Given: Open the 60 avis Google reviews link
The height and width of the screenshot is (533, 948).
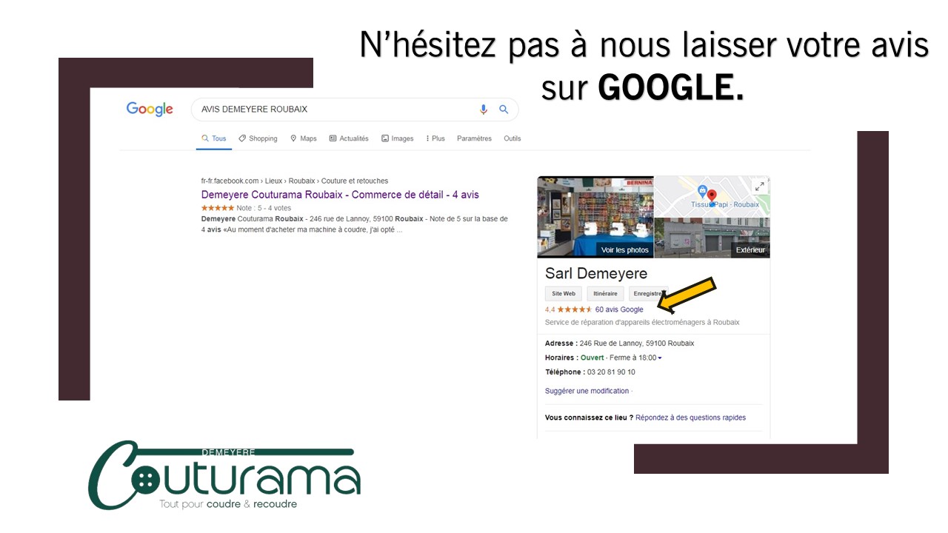Looking at the screenshot, I should point(619,309).
